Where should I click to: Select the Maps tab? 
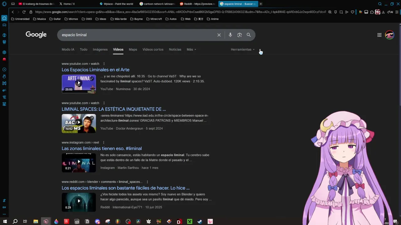133,49
